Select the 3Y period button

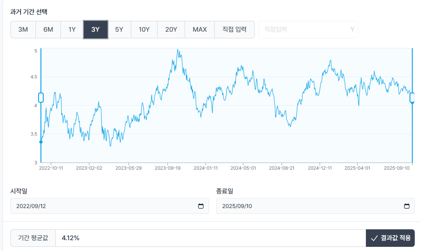click(x=95, y=30)
